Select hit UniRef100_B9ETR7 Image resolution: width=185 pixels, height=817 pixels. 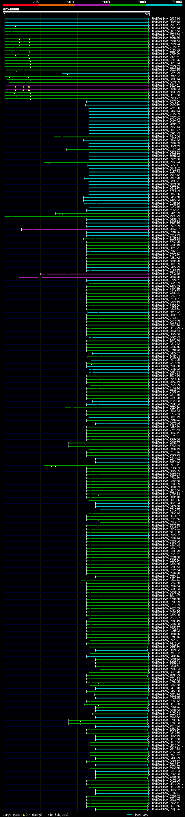(166, 98)
